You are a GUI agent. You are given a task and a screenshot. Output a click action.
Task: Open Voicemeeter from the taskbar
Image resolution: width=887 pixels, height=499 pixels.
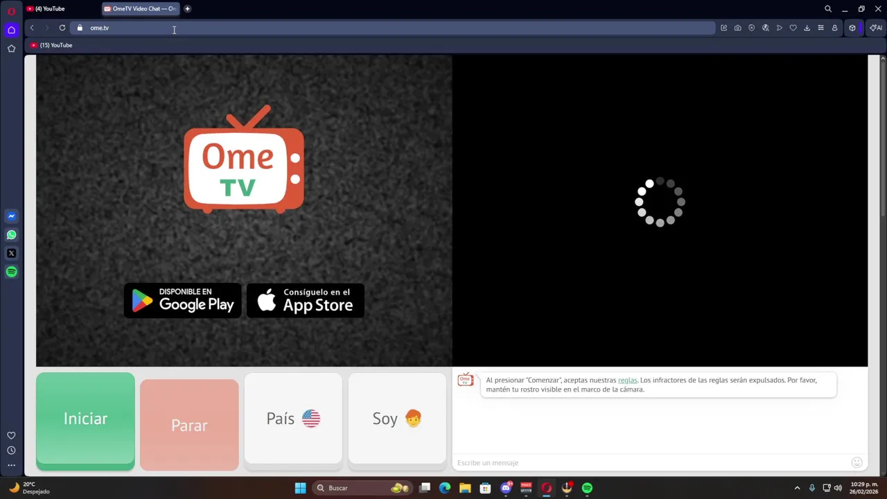click(526, 488)
